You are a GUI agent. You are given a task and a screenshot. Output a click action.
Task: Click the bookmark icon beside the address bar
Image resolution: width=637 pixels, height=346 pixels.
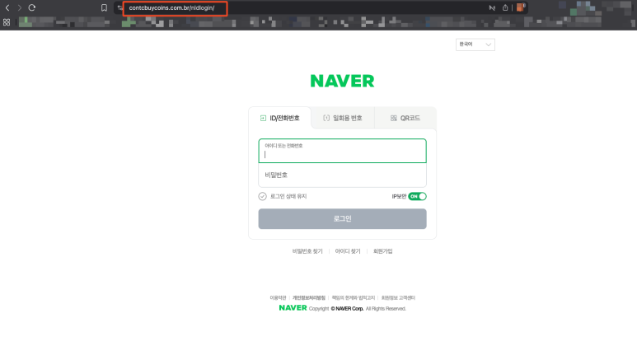point(104,7)
